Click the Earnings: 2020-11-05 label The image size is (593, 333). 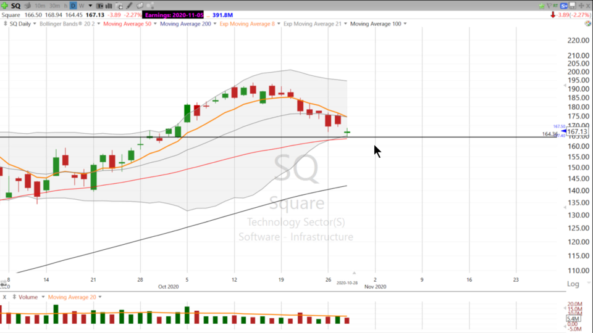click(174, 15)
